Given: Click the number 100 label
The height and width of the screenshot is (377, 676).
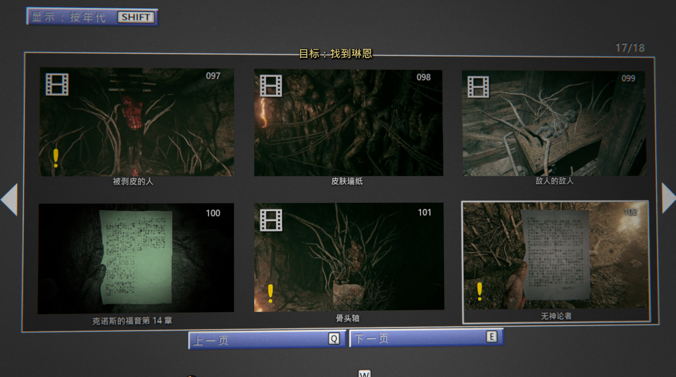Looking at the screenshot, I should pyautogui.click(x=213, y=213).
